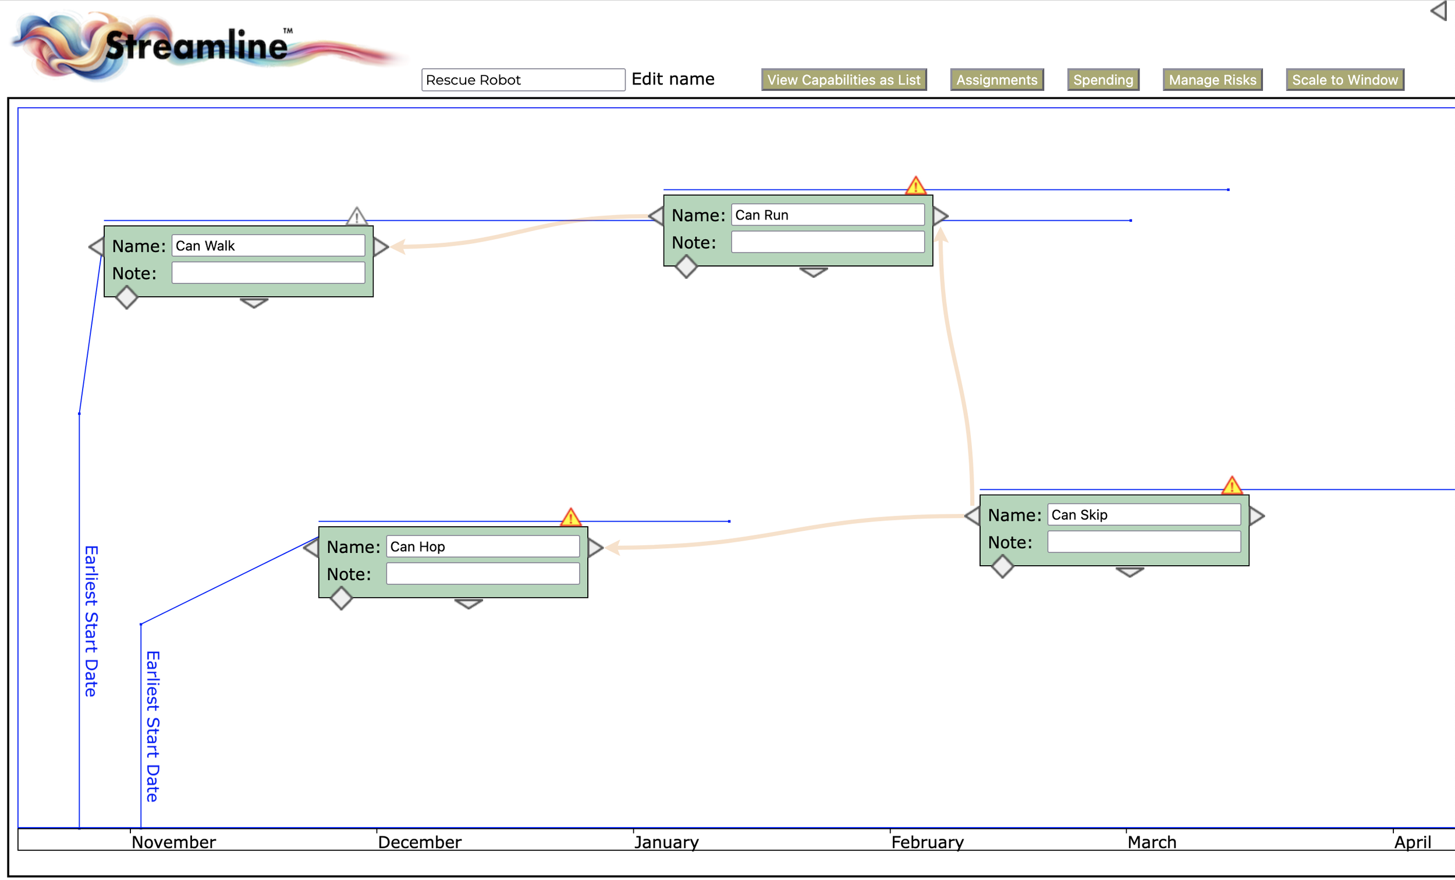Click the diamond handle on Can Walk
This screenshot has width=1455, height=880.
[126, 297]
